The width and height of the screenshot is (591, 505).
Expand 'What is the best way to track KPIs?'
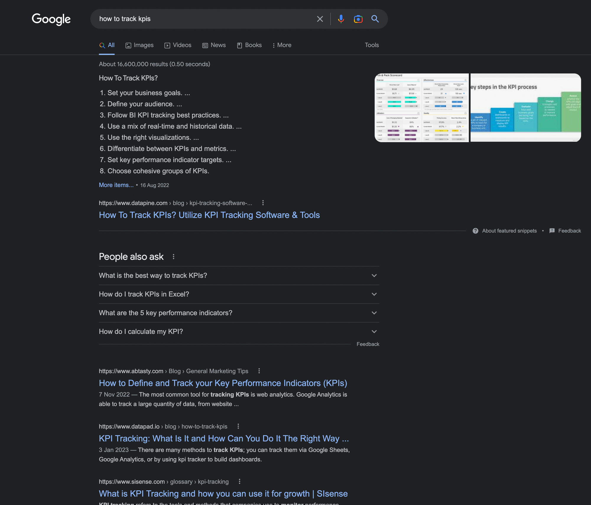pos(374,276)
